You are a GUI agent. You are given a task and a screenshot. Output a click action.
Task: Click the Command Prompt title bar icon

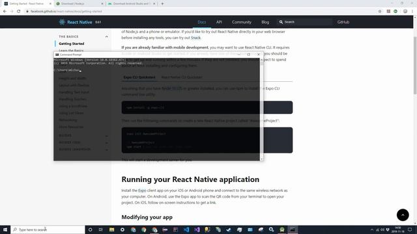(x=57, y=55)
